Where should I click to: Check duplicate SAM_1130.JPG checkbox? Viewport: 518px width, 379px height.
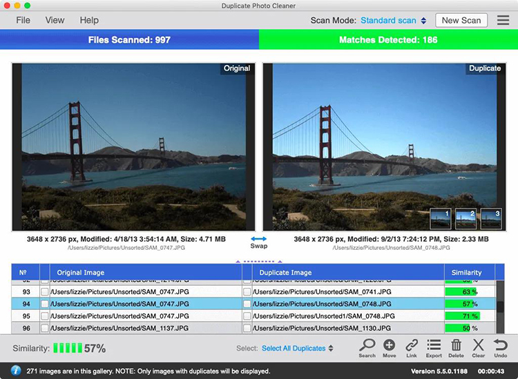(247, 328)
